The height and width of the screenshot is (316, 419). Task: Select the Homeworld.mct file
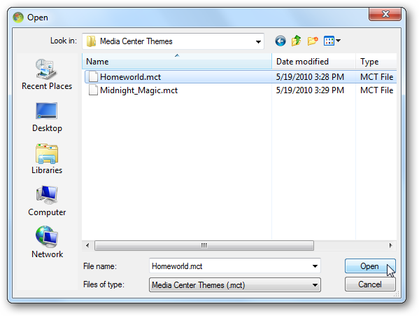[x=130, y=77]
